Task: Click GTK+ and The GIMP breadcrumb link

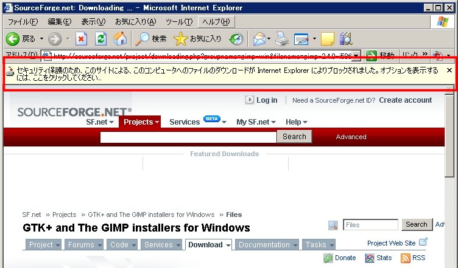Action: coord(151,215)
